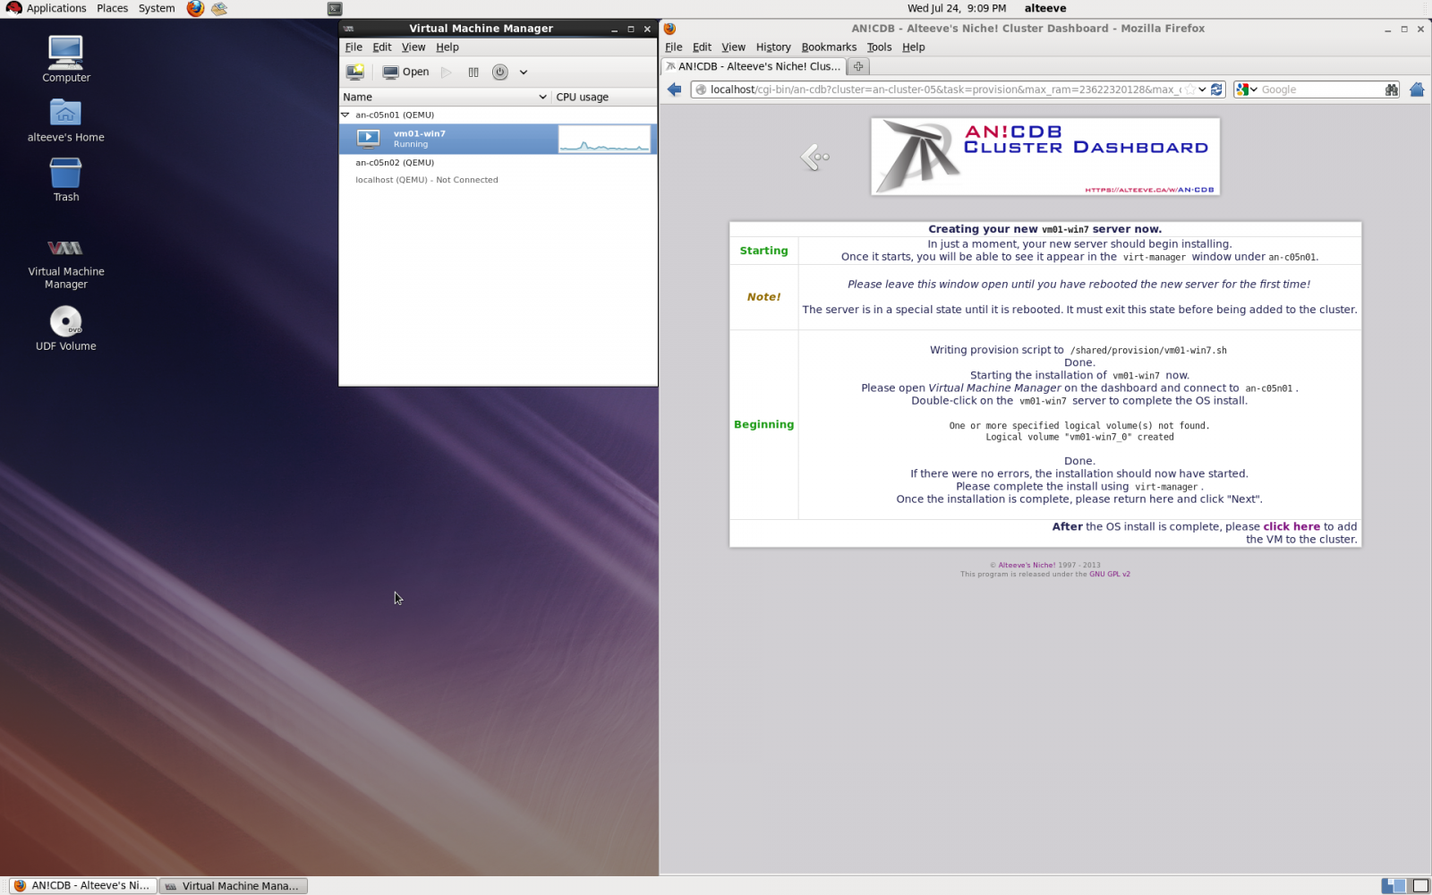Click the dashboard back arrow icon
Viewport: 1432px width, 895px height.
[x=814, y=158]
